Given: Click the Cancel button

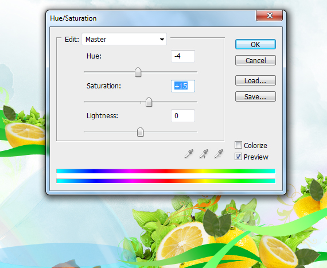Looking at the screenshot, I should (x=255, y=60).
